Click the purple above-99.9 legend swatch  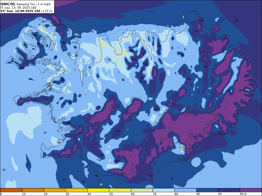pos(251,190)
